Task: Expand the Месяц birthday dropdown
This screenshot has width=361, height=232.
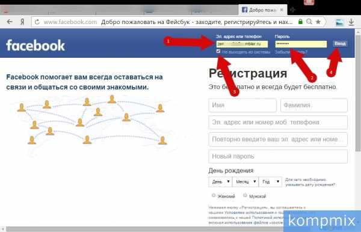Action: pos(245,182)
